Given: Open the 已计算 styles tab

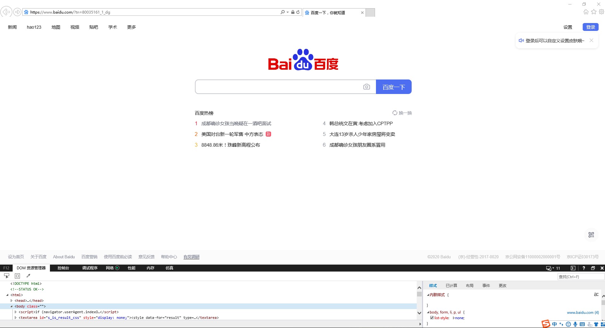Looking at the screenshot, I should pyautogui.click(x=451, y=285).
